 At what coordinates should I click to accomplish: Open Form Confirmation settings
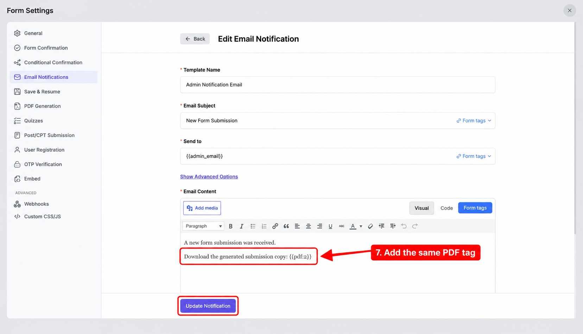[53, 48]
